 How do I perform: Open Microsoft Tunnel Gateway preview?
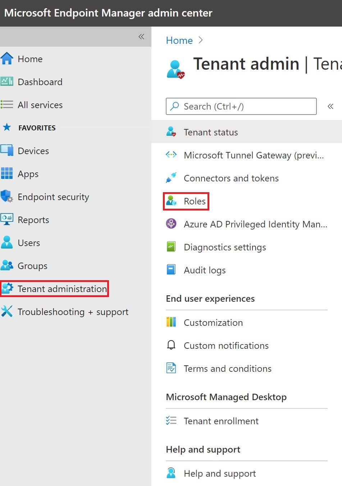[254, 155]
